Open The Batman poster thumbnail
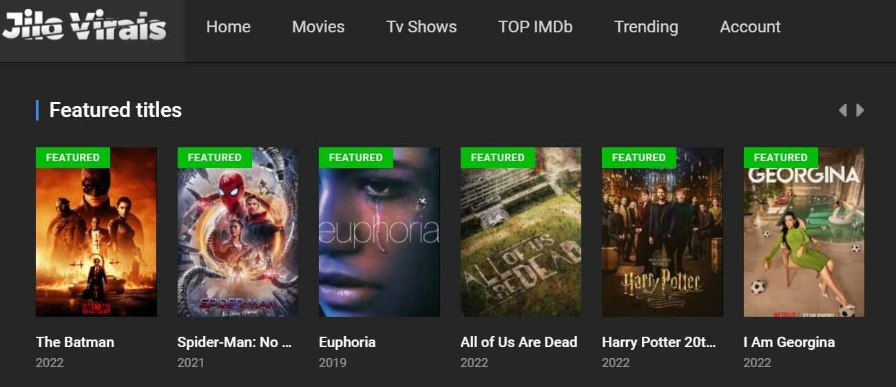896x387 pixels. tap(96, 232)
